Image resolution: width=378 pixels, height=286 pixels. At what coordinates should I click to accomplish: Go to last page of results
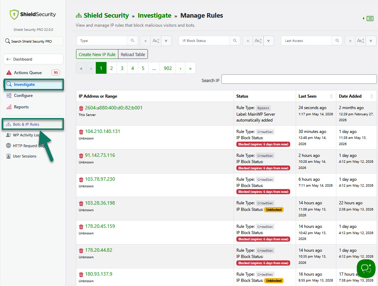click(191, 68)
